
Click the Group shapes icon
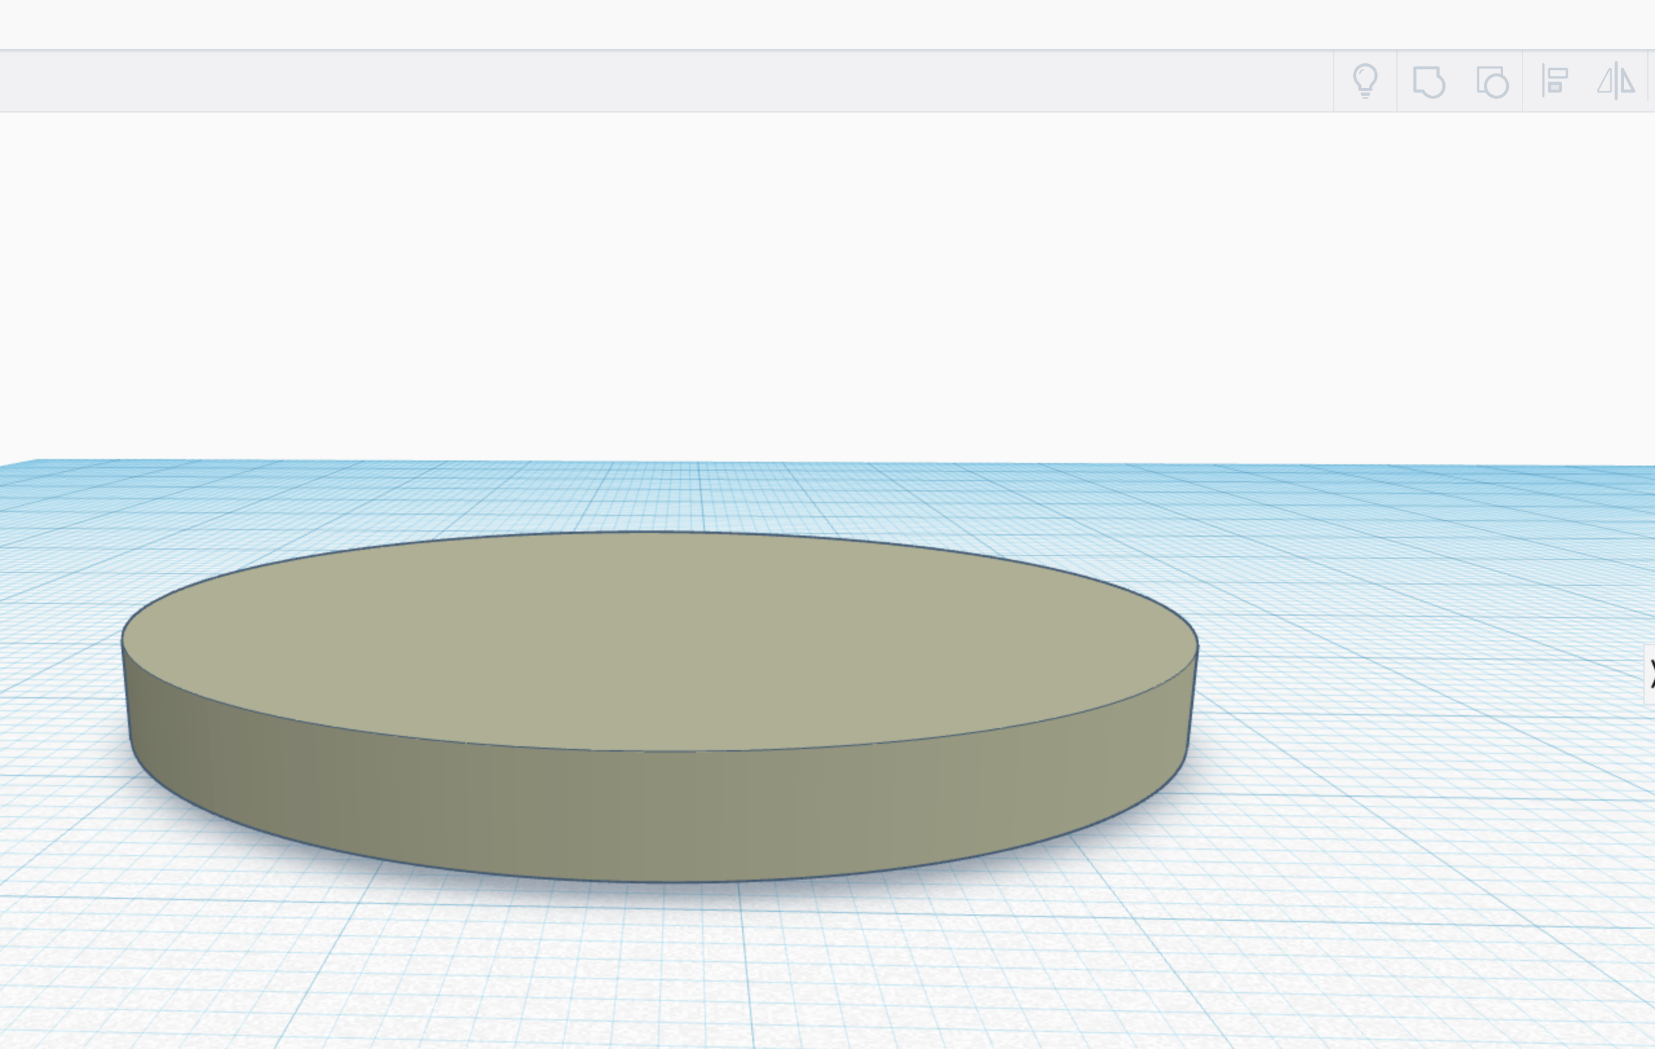[1429, 81]
